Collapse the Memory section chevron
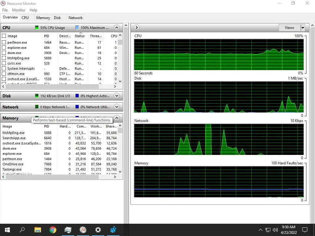The height and width of the screenshot is (236, 315). pos(117,118)
